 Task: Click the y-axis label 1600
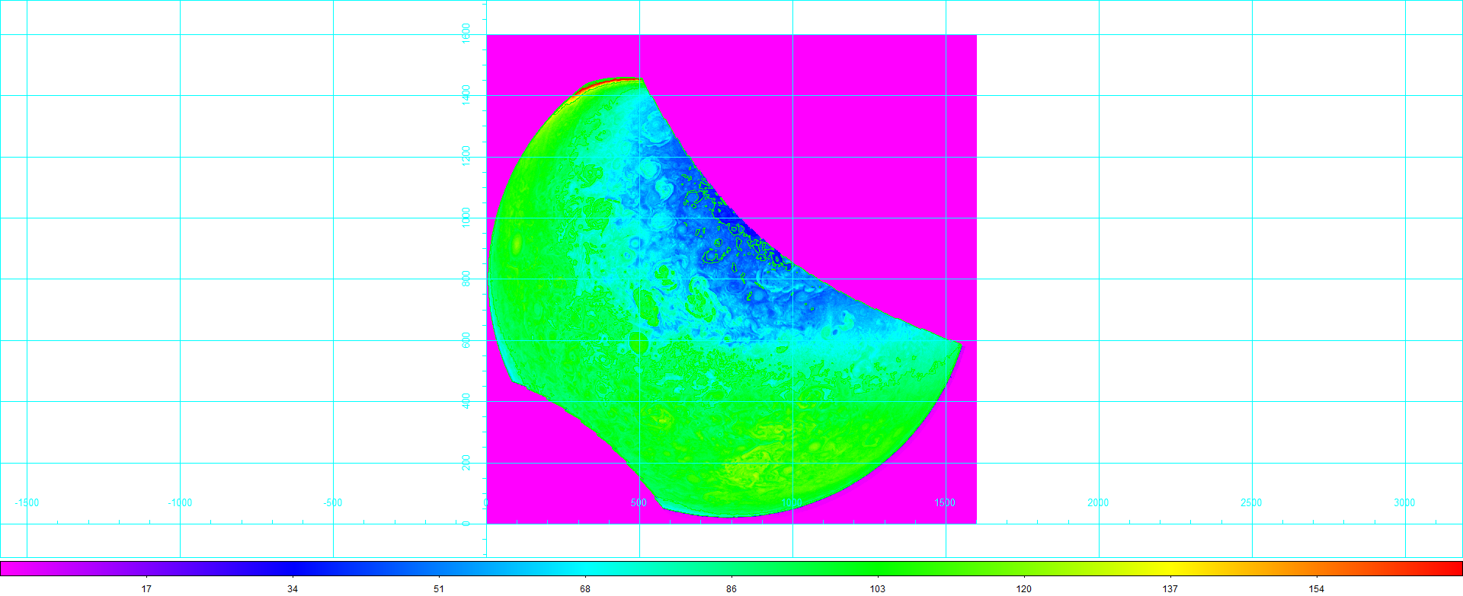[x=466, y=33]
